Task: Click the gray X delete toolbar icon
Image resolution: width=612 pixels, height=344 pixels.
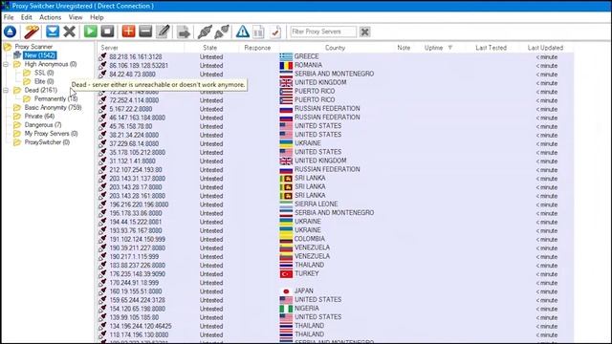Action: (x=70, y=32)
